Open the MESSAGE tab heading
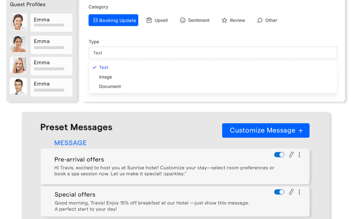Image resolution: width=351 pixels, height=219 pixels. pos(70,143)
